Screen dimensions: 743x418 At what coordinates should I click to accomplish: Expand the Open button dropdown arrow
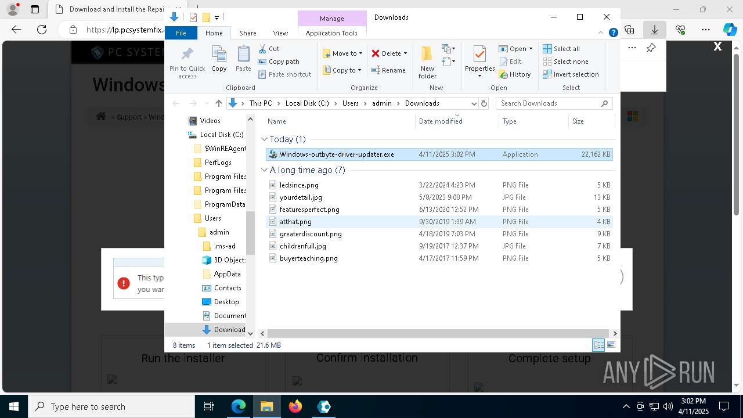point(531,49)
